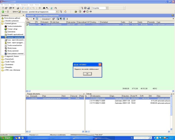Click the scissors cut icon

tap(37, 8)
